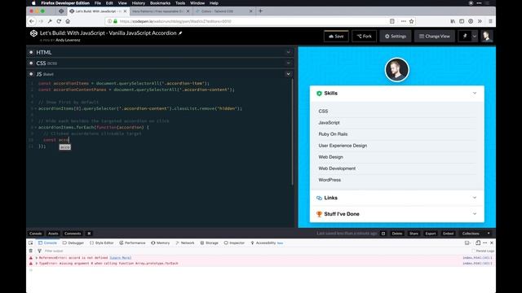Click the Fork button
Screen dimensions: 522x293
[x=365, y=36]
